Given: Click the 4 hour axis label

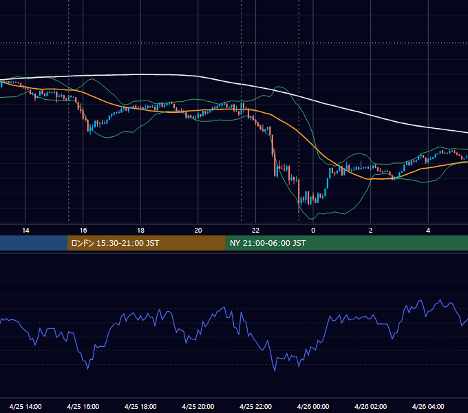Looking at the screenshot, I should click(428, 231).
